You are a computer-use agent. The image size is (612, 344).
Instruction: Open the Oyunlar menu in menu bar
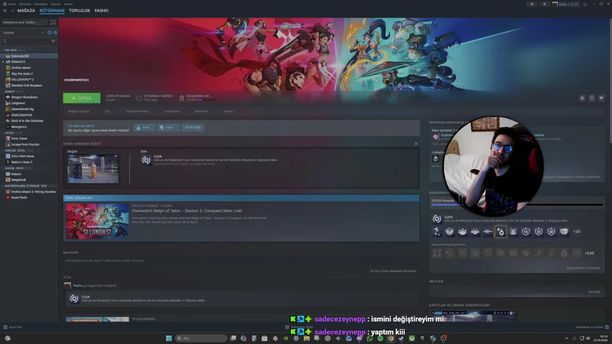coord(55,4)
